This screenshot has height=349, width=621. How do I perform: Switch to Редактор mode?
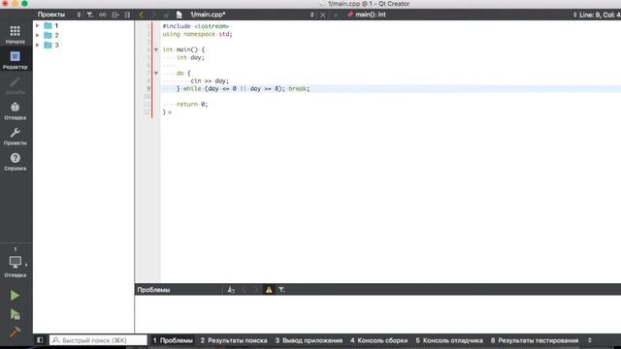coord(16,59)
